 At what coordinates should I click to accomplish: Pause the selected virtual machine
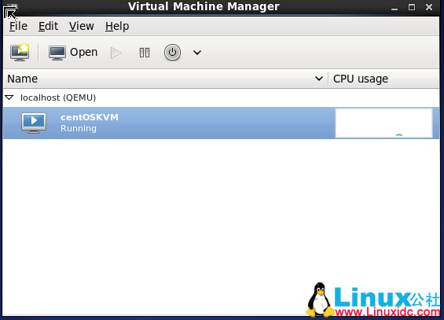point(145,53)
